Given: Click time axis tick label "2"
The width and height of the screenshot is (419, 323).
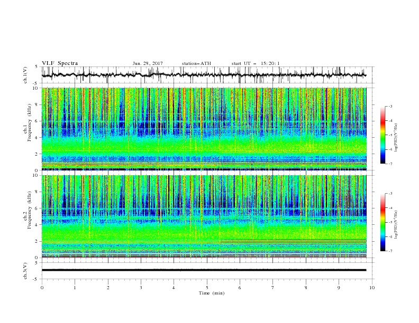Looking at the screenshot, I should coord(108,288).
